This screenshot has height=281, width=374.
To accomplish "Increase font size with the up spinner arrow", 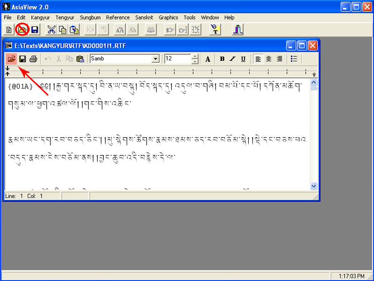I will (x=195, y=57).
